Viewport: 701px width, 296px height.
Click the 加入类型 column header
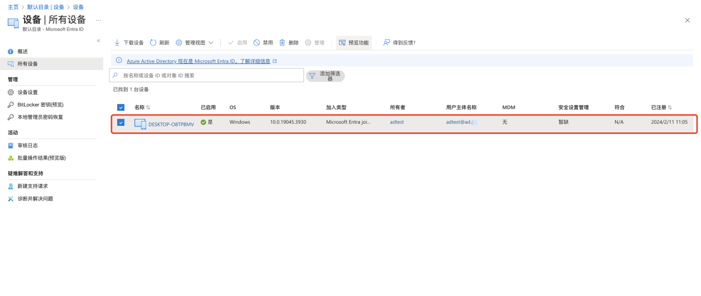point(336,107)
